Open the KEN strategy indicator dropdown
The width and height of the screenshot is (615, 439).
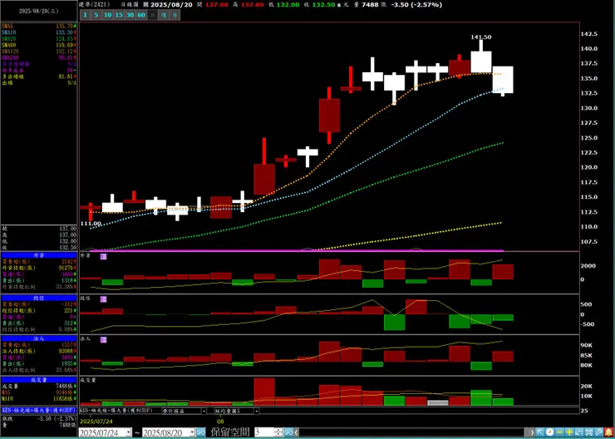point(204,411)
